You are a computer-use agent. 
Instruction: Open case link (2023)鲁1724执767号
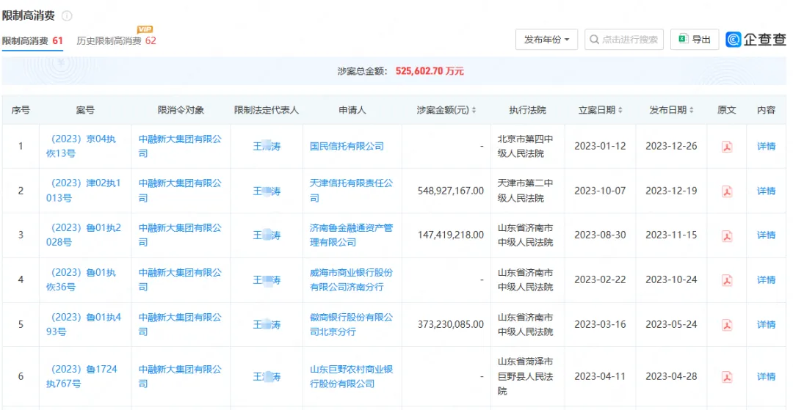[x=84, y=377]
